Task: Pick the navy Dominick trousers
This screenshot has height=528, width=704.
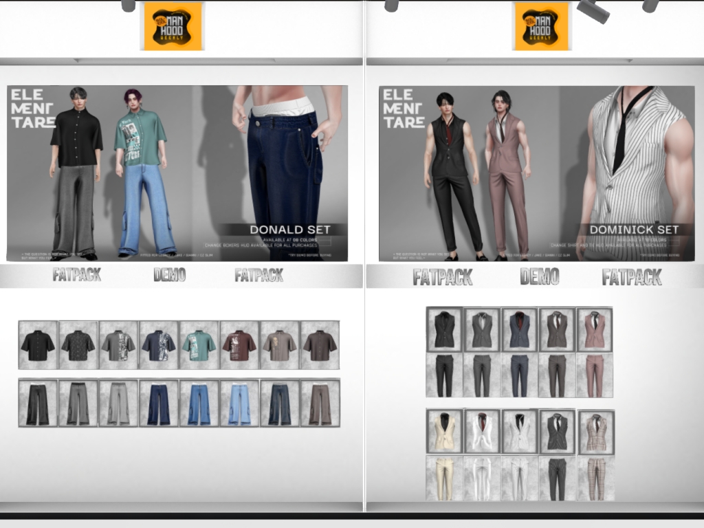Action: (x=520, y=375)
